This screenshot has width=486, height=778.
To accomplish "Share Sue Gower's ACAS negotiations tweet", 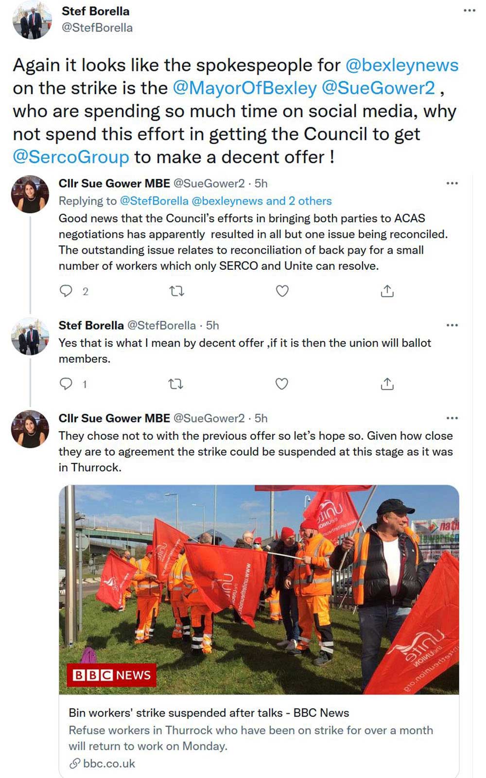I will point(387,291).
